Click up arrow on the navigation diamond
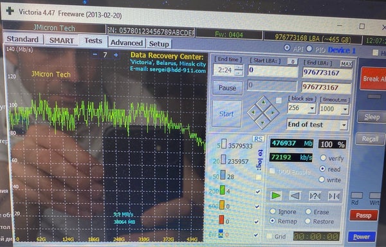This screenshot has height=247, width=386. (264, 103)
